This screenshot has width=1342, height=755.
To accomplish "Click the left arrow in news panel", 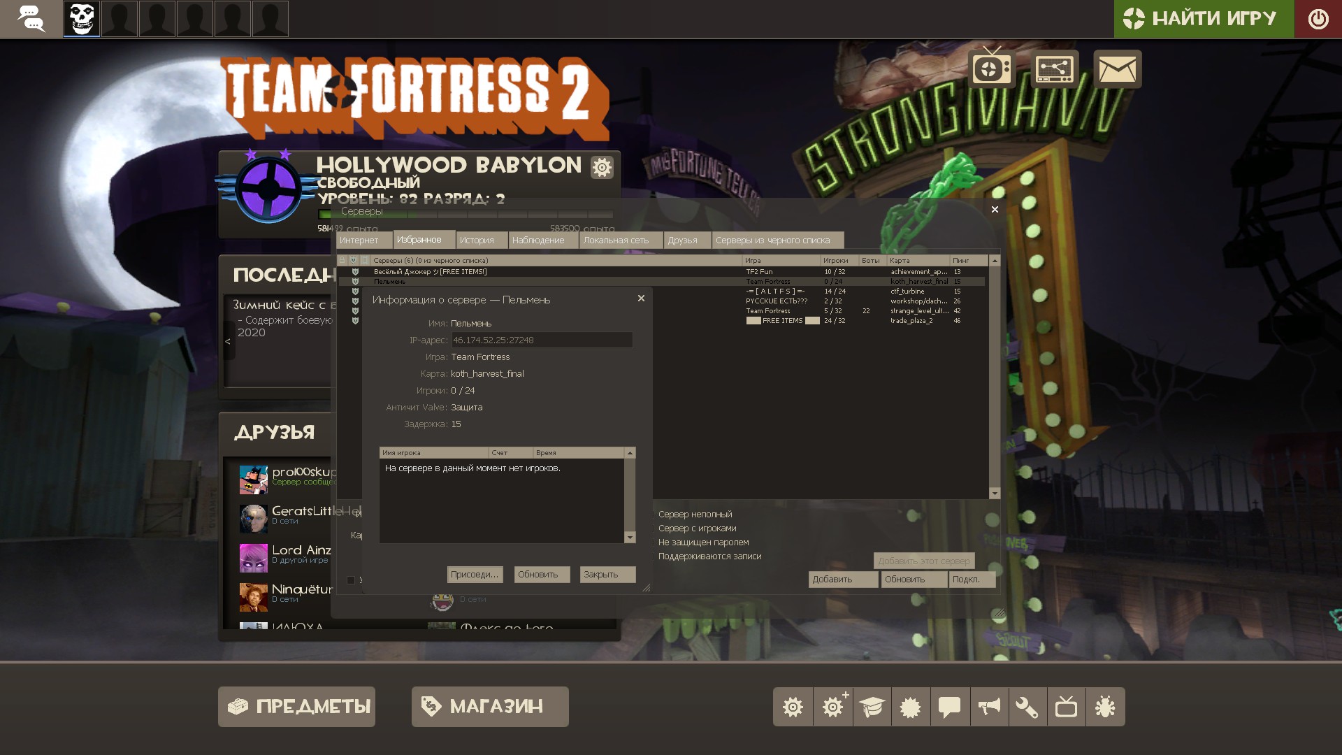I will [x=228, y=341].
